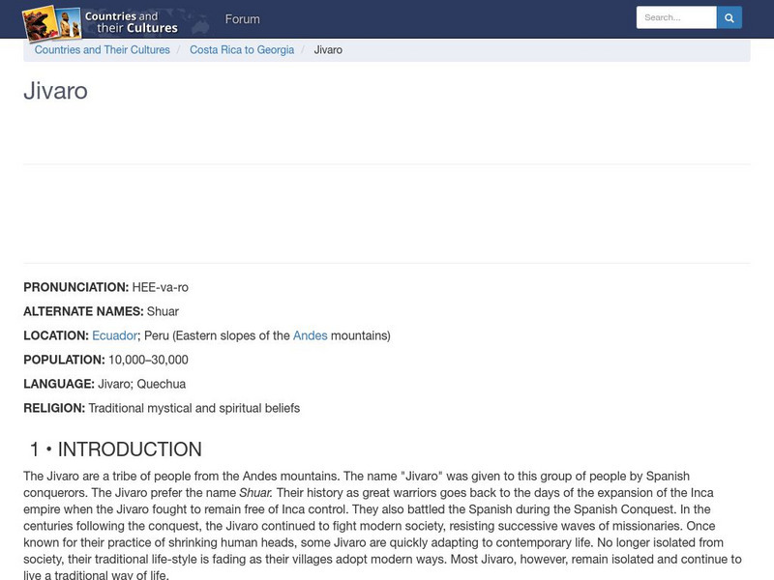
Task: Click the ALTERNATE NAMES label
Action: click(83, 311)
